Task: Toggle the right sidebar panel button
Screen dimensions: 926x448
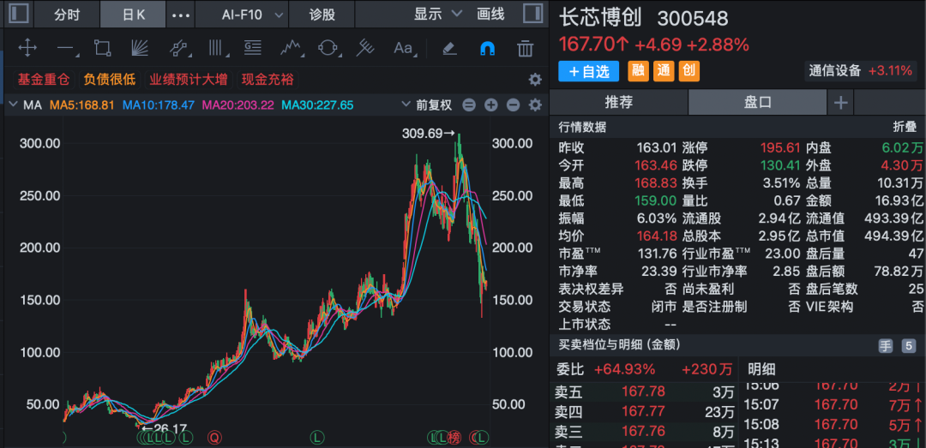Action: 532,15
